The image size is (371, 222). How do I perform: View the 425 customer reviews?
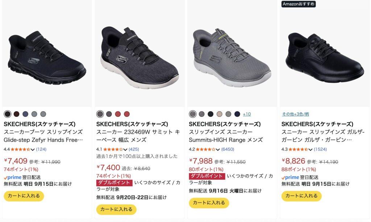coord(134,149)
